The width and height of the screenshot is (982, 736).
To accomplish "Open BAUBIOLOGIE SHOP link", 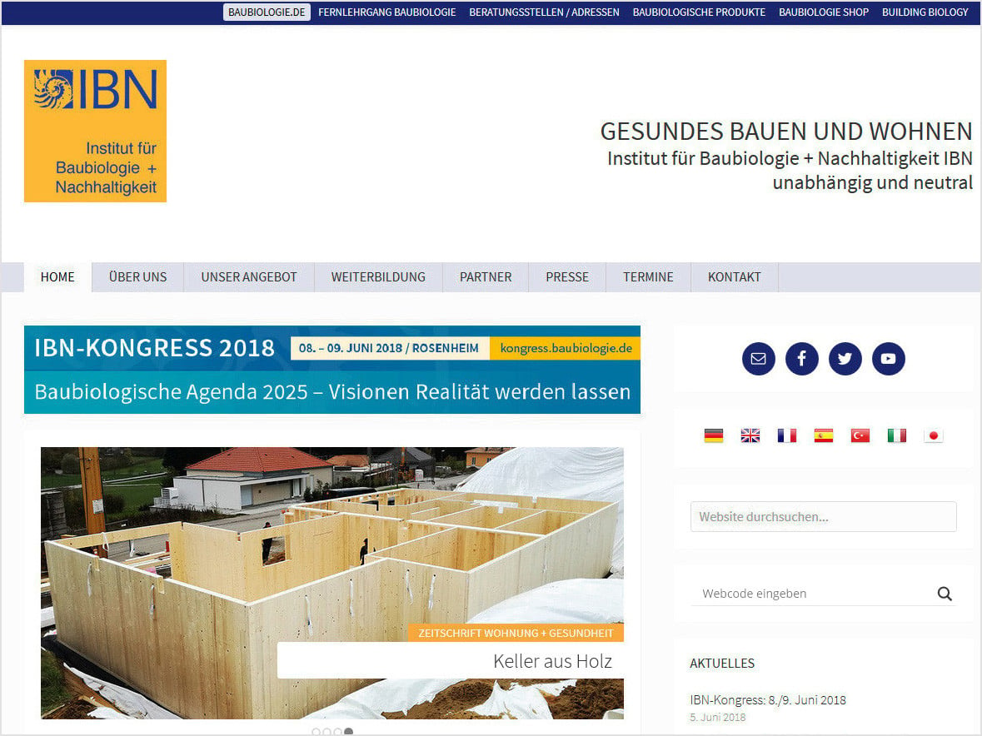I will click(x=824, y=12).
